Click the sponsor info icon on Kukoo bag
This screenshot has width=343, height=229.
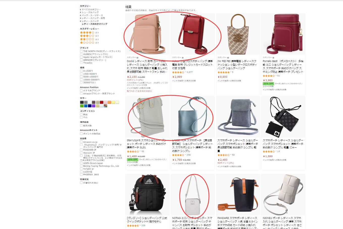coord(183,58)
